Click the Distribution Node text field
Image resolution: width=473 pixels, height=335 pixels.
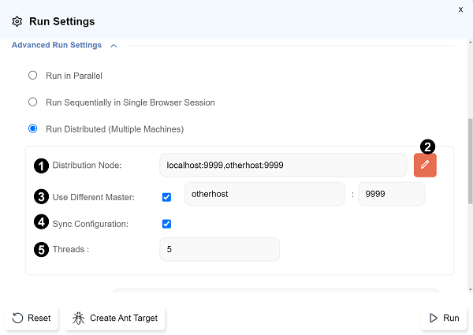point(282,166)
